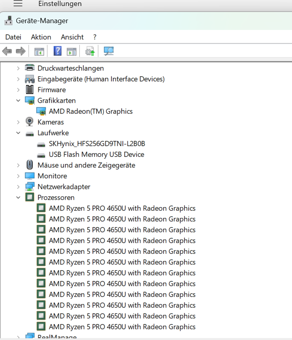Click the SKHynix drive icon
The height and width of the screenshot is (340, 292).
point(41,144)
